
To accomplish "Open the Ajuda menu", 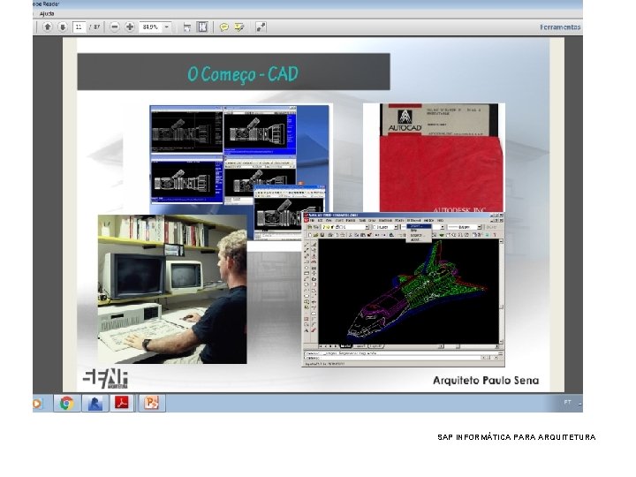I will [47, 14].
